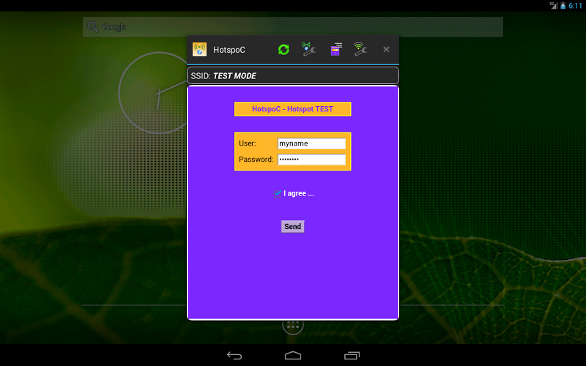586x366 pixels.
Task: Tap the Recent apps navigation button
Action: coord(352,356)
